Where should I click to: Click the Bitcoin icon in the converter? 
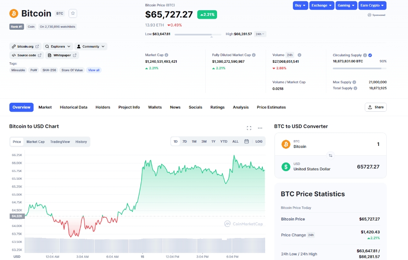tap(286, 144)
